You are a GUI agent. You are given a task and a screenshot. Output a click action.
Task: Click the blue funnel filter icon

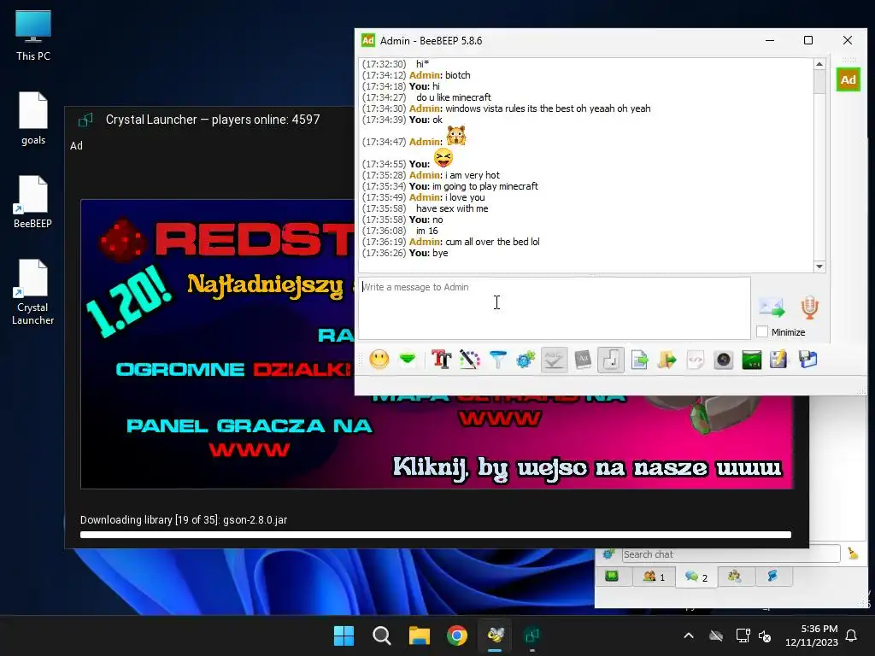[x=497, y=360]
